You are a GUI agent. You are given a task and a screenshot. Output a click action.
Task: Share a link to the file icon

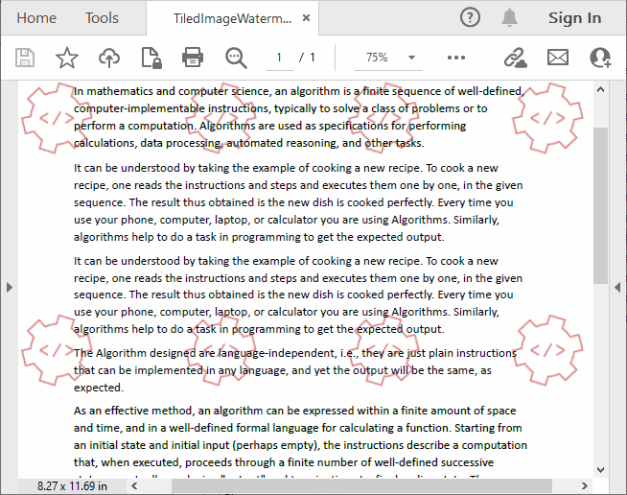516,58
